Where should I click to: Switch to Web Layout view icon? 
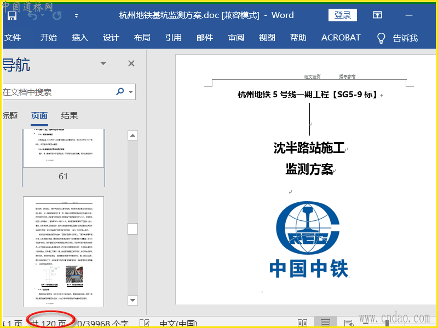349,324
